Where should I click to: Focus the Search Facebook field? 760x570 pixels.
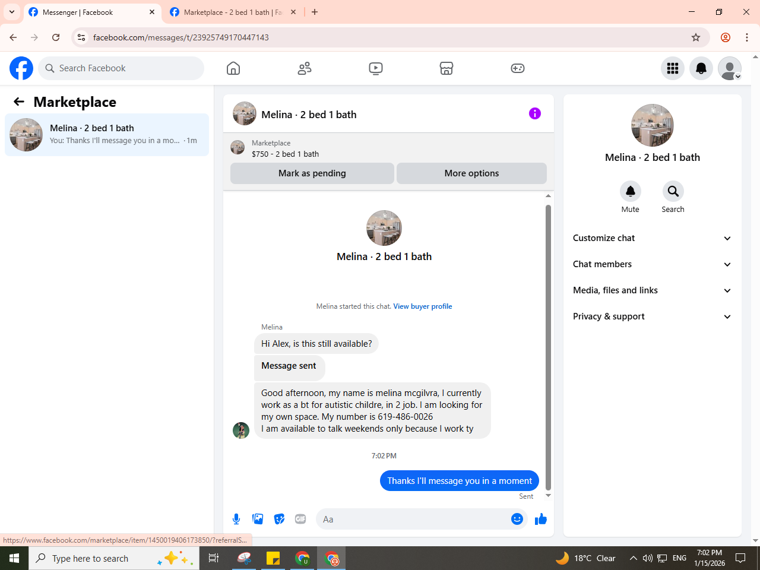click(x=121, y=68)
